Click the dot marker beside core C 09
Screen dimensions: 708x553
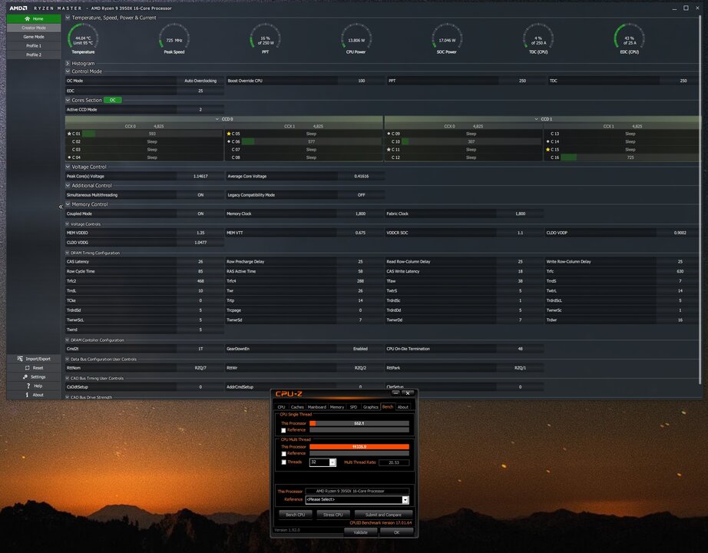(389, 134)
